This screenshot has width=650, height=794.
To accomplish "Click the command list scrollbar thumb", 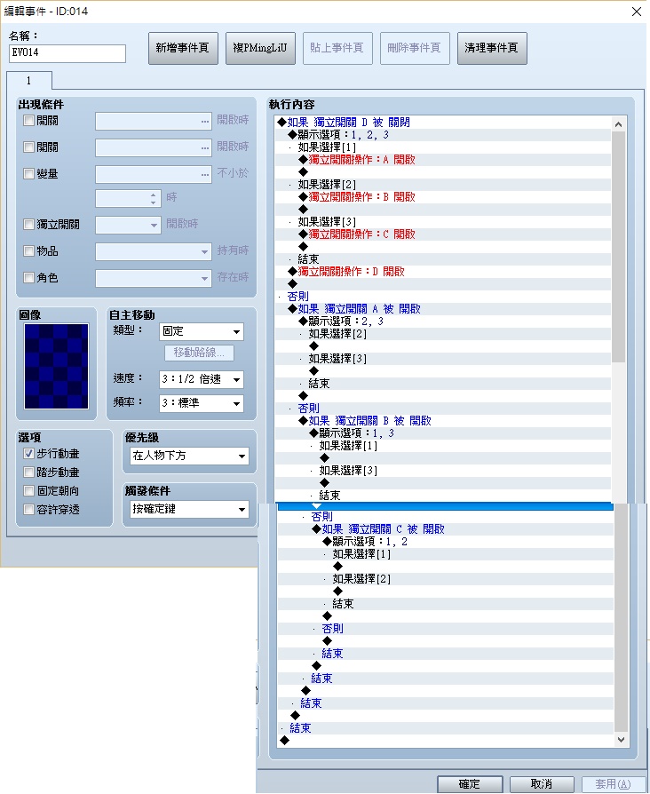I will [618, 247].
